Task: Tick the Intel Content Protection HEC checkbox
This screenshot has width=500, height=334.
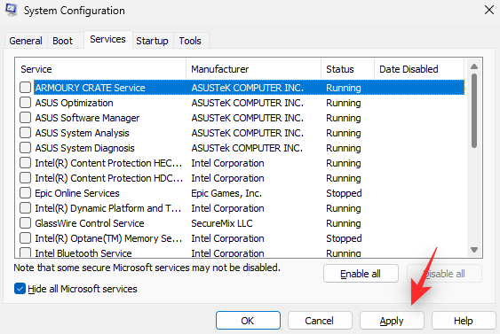Action: pyautogui.click(x=25, y=163)
